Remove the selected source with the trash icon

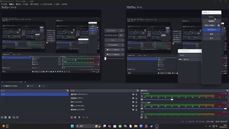(75, 117)
